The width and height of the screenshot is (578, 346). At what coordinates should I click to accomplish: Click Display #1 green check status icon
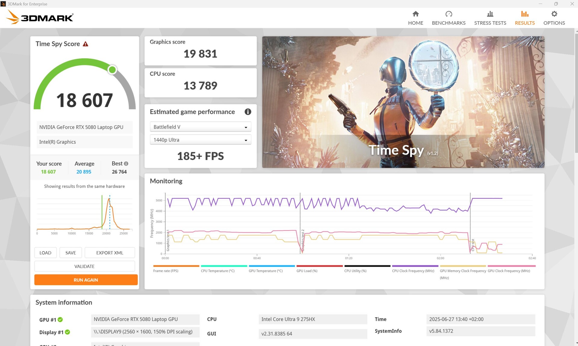pyautogui.click(x=67, y=332)
